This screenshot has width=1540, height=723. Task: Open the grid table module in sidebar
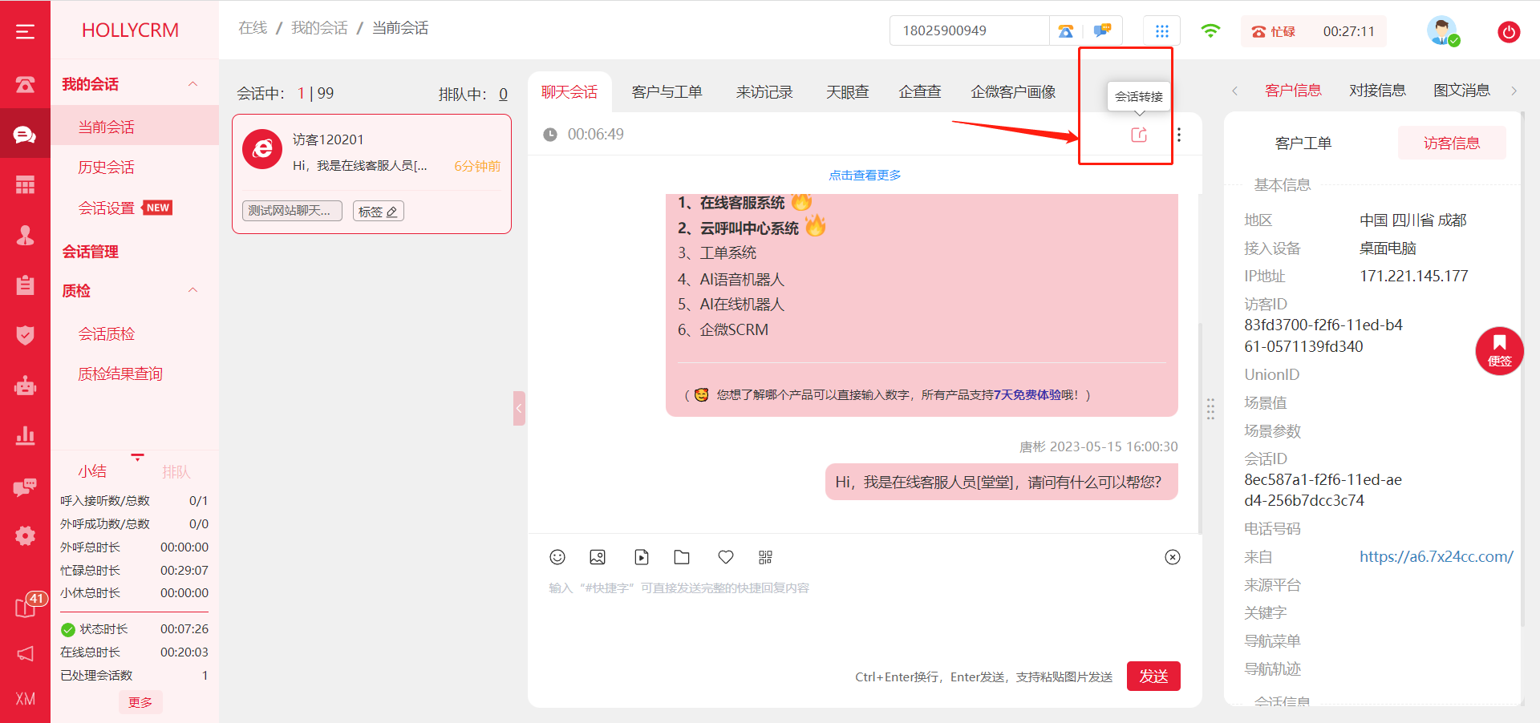(25, 185)
